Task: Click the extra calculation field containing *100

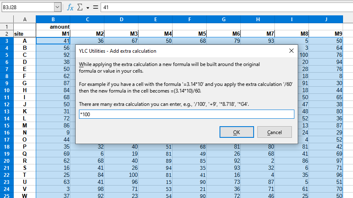Action: click(187, 114)
